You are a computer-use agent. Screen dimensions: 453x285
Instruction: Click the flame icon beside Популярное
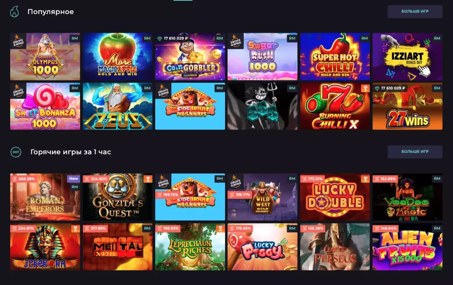click(15, 12)
